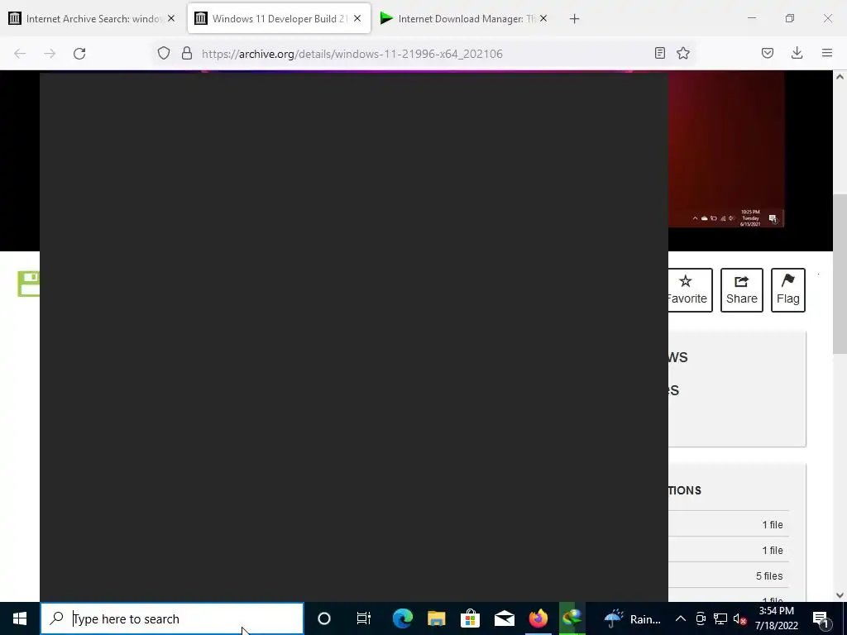Image resolution: width=847 pixels, height=635 pixels.
Task: Close the Internet Archive Search tab
Action: coord(171,19)
